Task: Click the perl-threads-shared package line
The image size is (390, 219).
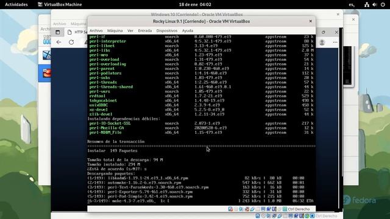Action: pyautogui.click(x=201, y=87)
